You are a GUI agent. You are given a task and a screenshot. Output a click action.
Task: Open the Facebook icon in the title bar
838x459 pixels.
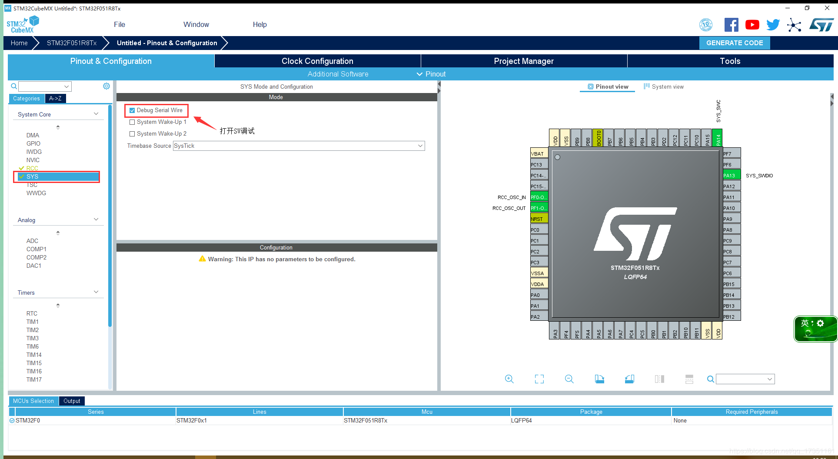(x=731, y=25)
